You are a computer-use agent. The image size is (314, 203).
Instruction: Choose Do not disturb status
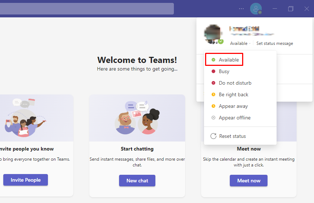240,83
